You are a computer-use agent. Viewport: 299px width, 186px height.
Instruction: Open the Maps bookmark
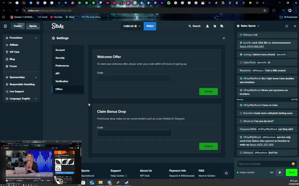70,17
